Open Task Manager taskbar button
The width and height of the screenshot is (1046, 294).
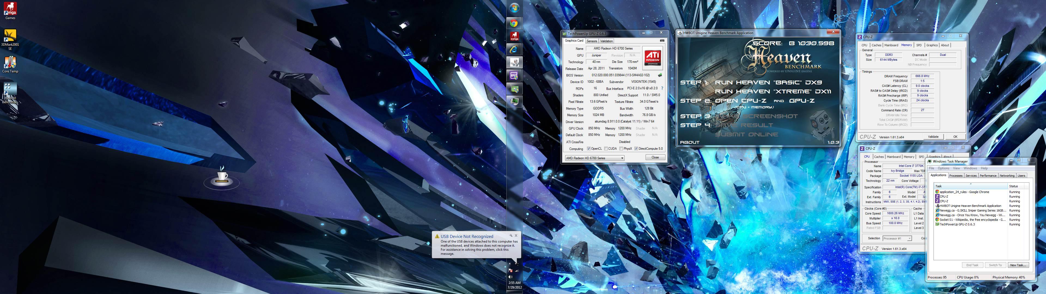(514, 102)
